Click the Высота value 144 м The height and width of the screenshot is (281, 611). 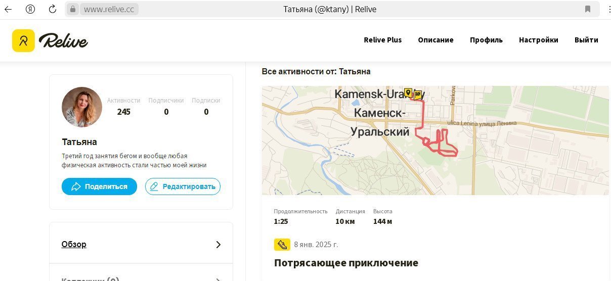point(382,221)
